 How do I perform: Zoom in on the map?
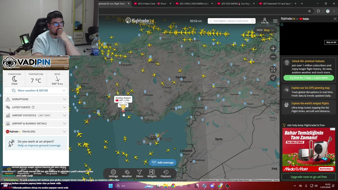[x=273, y=49]
